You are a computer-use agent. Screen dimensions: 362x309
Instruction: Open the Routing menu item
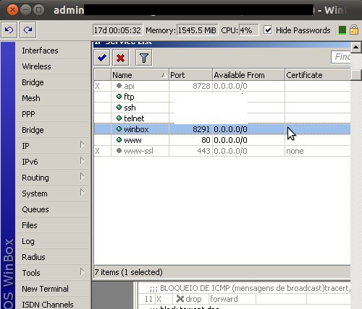(x=35, y=178)
